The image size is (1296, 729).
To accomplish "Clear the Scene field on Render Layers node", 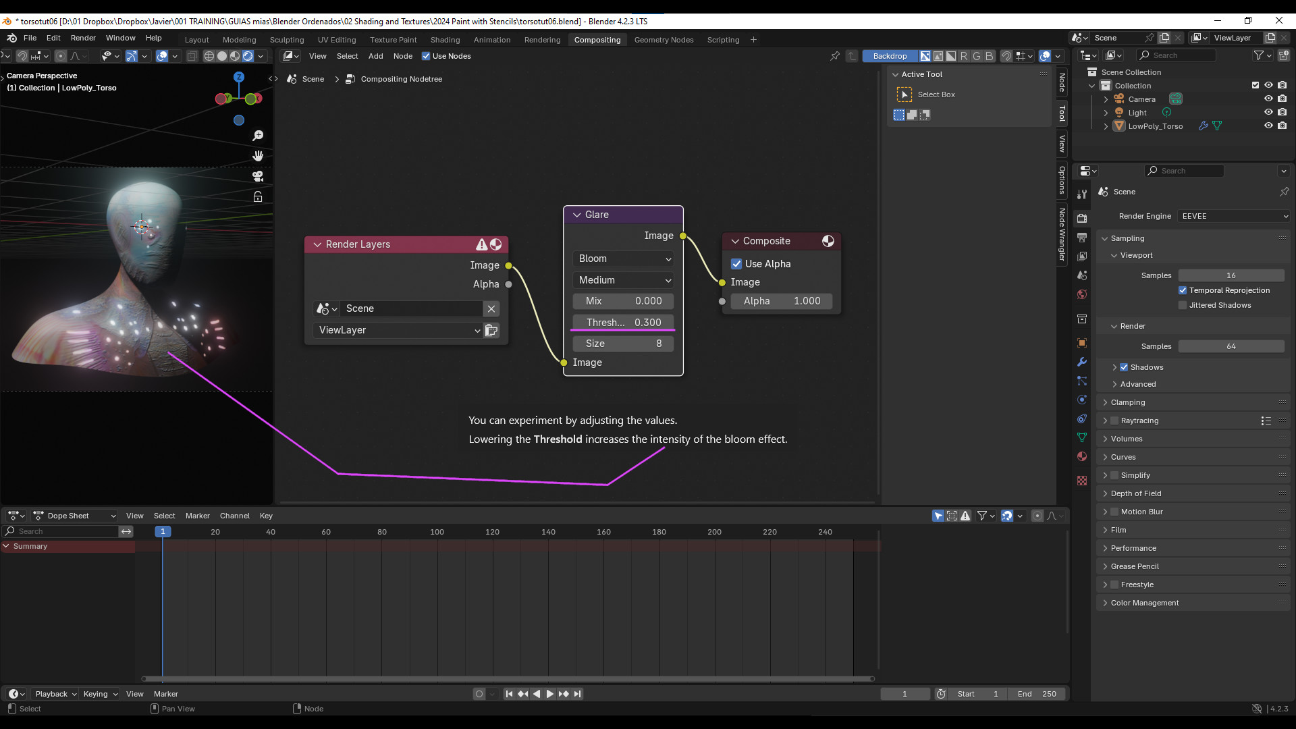I will pos(491,308).
